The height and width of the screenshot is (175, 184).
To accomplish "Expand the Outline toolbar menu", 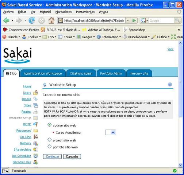I will (x=160, y=37).
